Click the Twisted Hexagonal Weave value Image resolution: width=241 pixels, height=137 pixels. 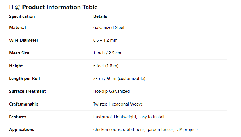(x=118, y=104)
